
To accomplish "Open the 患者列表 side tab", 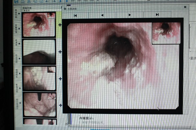I will coord(17,14).
